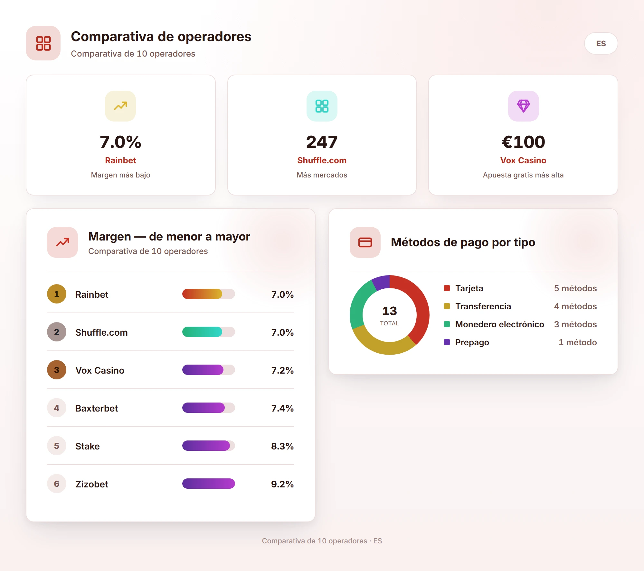
Task: Select the Shuffle.com name in the margin list
Action: click(101, 332)
